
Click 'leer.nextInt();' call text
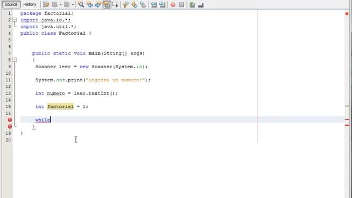(96, 93)
